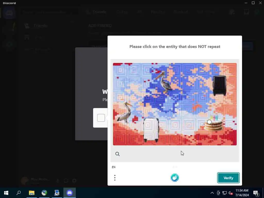Click the Meet Now tray icon
The image size is (264, 198).
click(218, 193)
